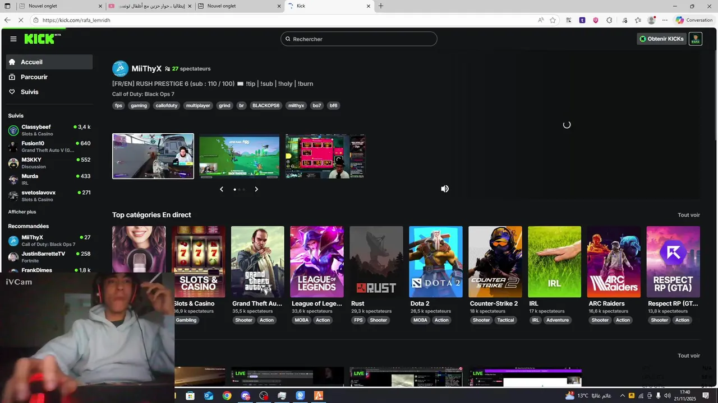This screenshot has height=403, width=718.
Task: Click Tactical tag under Counter-Strike 2
Action: (x=505, y=320)
